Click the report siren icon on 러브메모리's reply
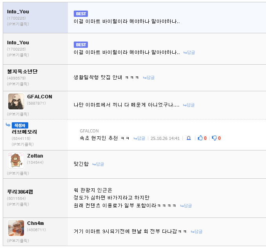This screenshot has width=266, height=250. 189,138
